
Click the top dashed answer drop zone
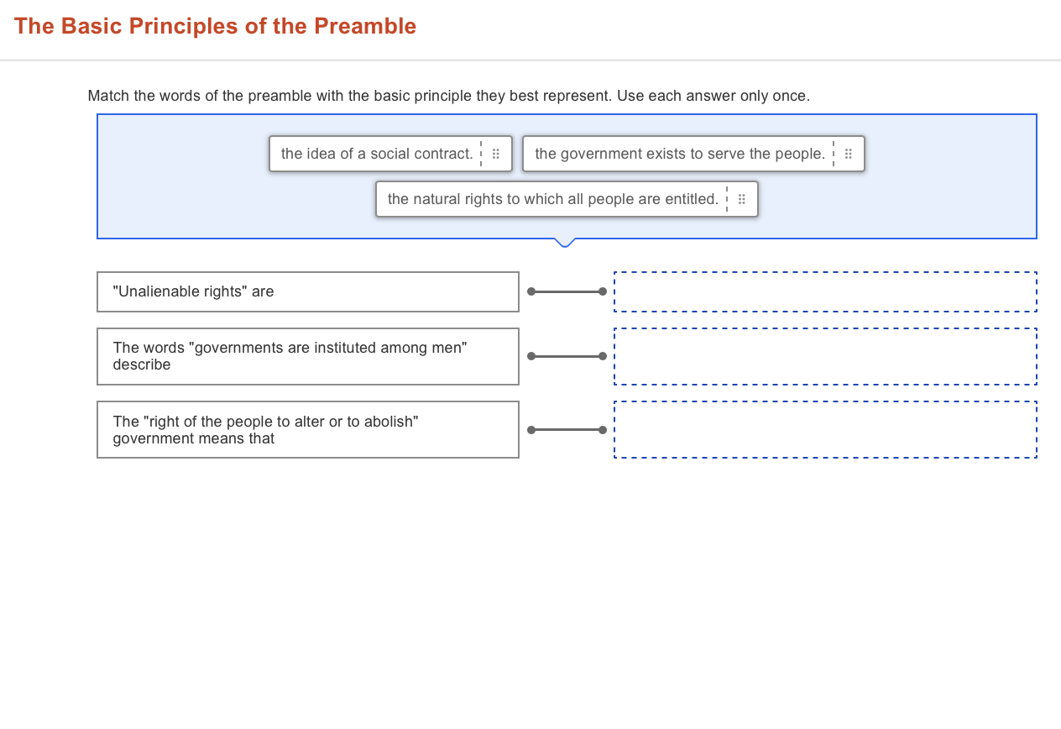pos(826,291)
